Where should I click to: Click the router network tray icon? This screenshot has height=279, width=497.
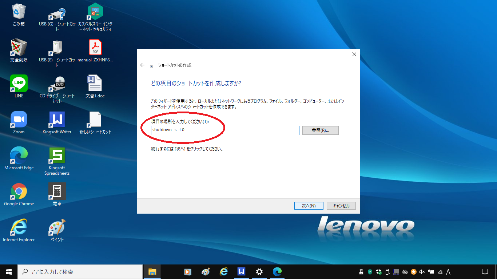tap(361, 272)
